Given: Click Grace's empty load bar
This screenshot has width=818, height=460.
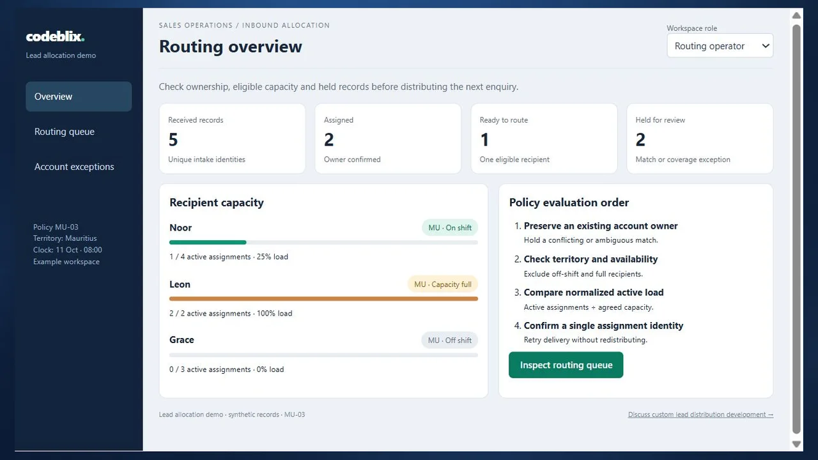Looking at the screenshot, I should 323,355.
